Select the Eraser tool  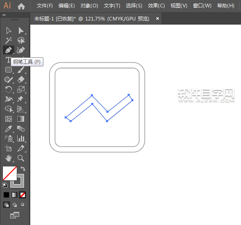[21, 80]
